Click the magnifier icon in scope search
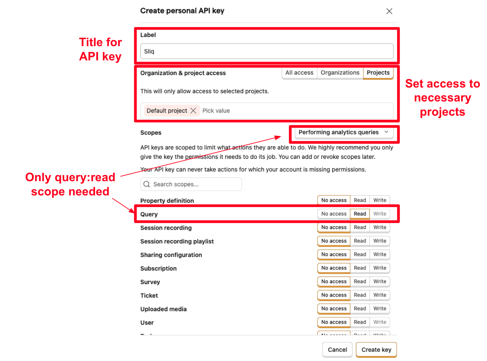Screen dimensions: 487x361 click(147, 184)
